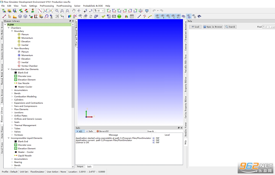Click the sigma summation icon
Image resolution: width=275 pixels, height=175 pixels.
pyautogui.click(x=51, y=16)
